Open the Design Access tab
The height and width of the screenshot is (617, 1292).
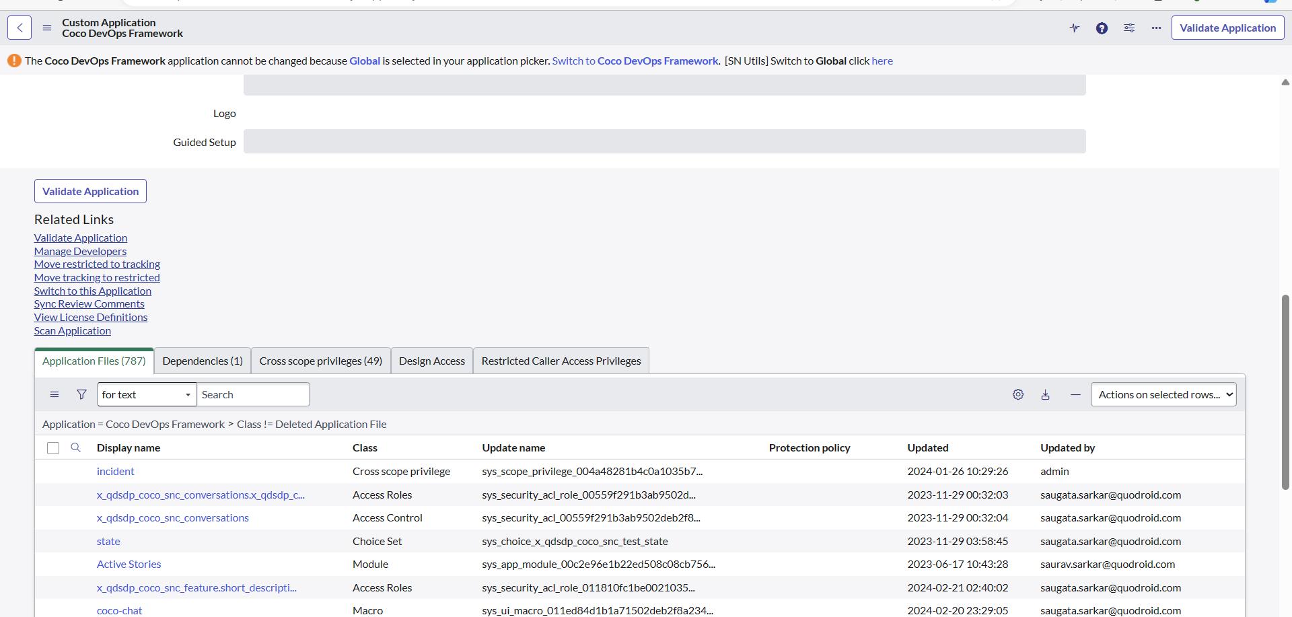click(x=432, y=361)
